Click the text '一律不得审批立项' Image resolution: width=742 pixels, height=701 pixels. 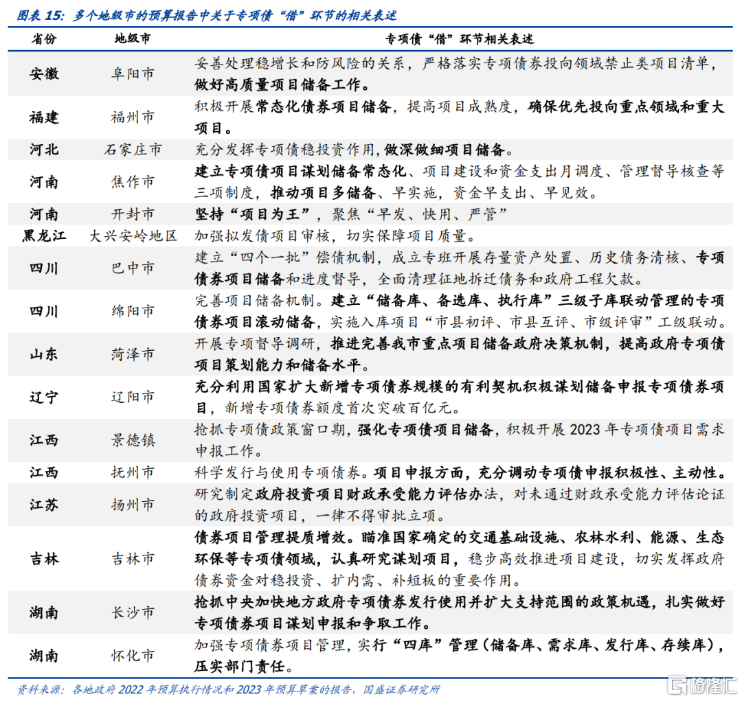pos(375,516)
